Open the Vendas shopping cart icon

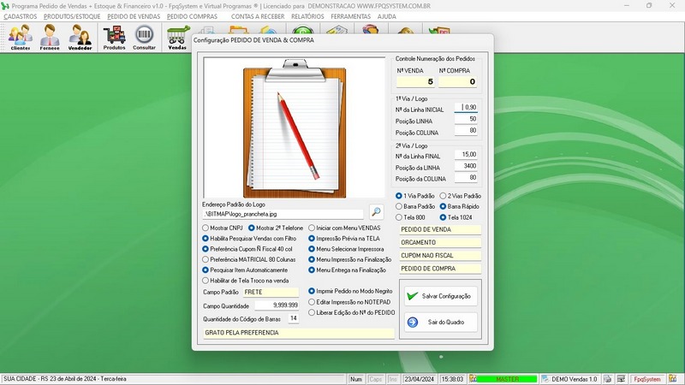177,37
